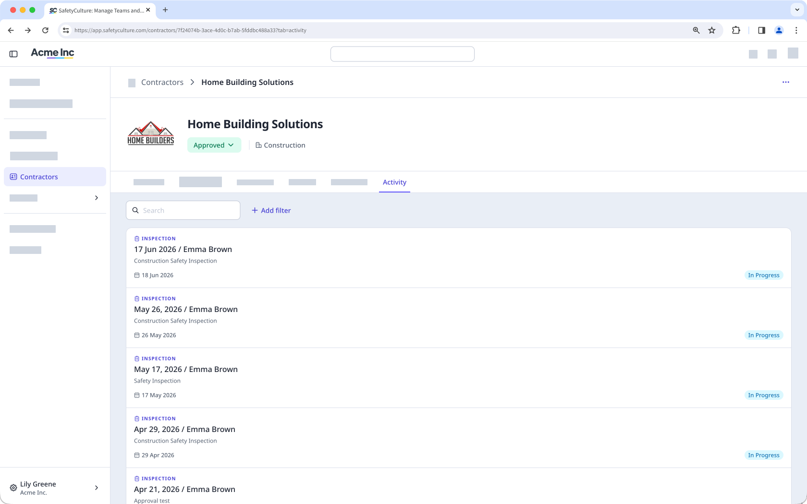Screen dimensions: 807x504
Task: Click the activity Search field
Action: coord(183,210)
